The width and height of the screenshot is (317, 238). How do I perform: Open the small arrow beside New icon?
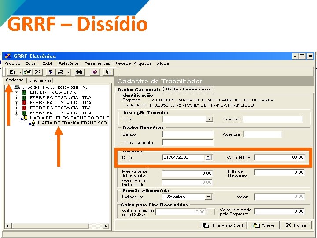[x=20, y=72]
